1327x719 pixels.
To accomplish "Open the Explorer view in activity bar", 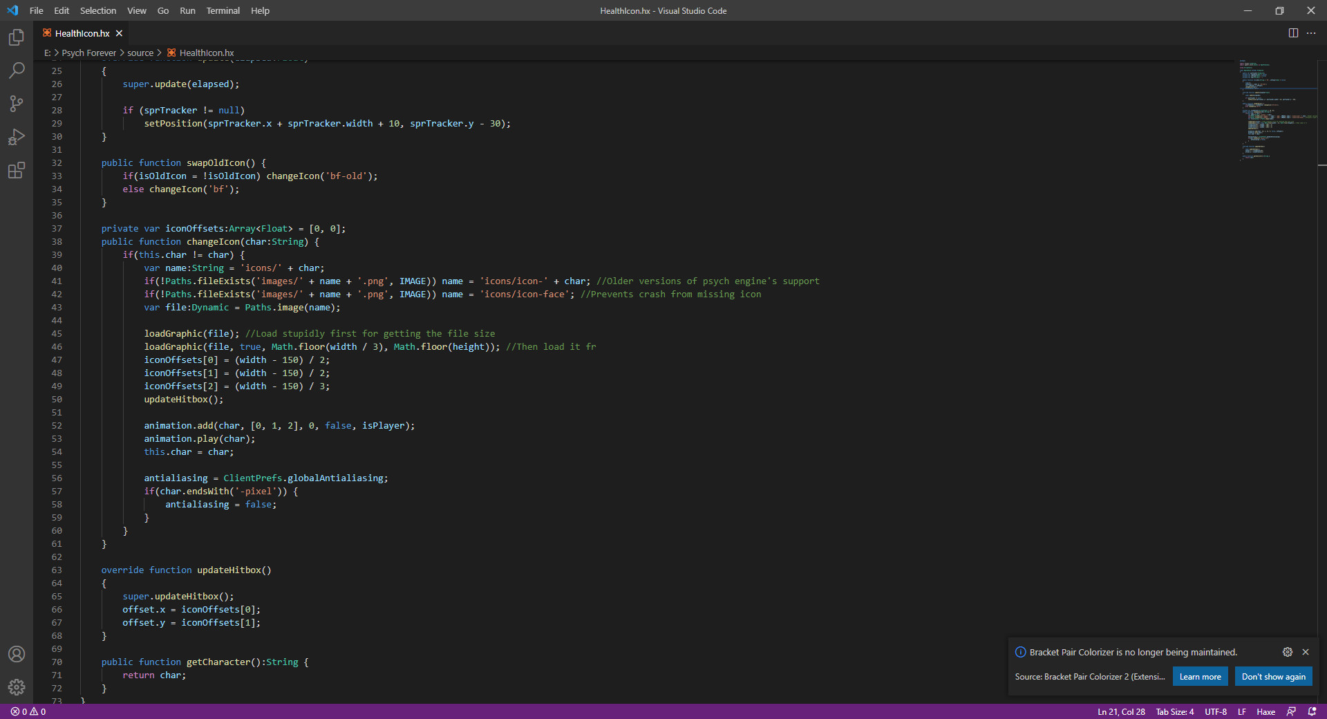I will pyautogui.click(x=17, y=37).
